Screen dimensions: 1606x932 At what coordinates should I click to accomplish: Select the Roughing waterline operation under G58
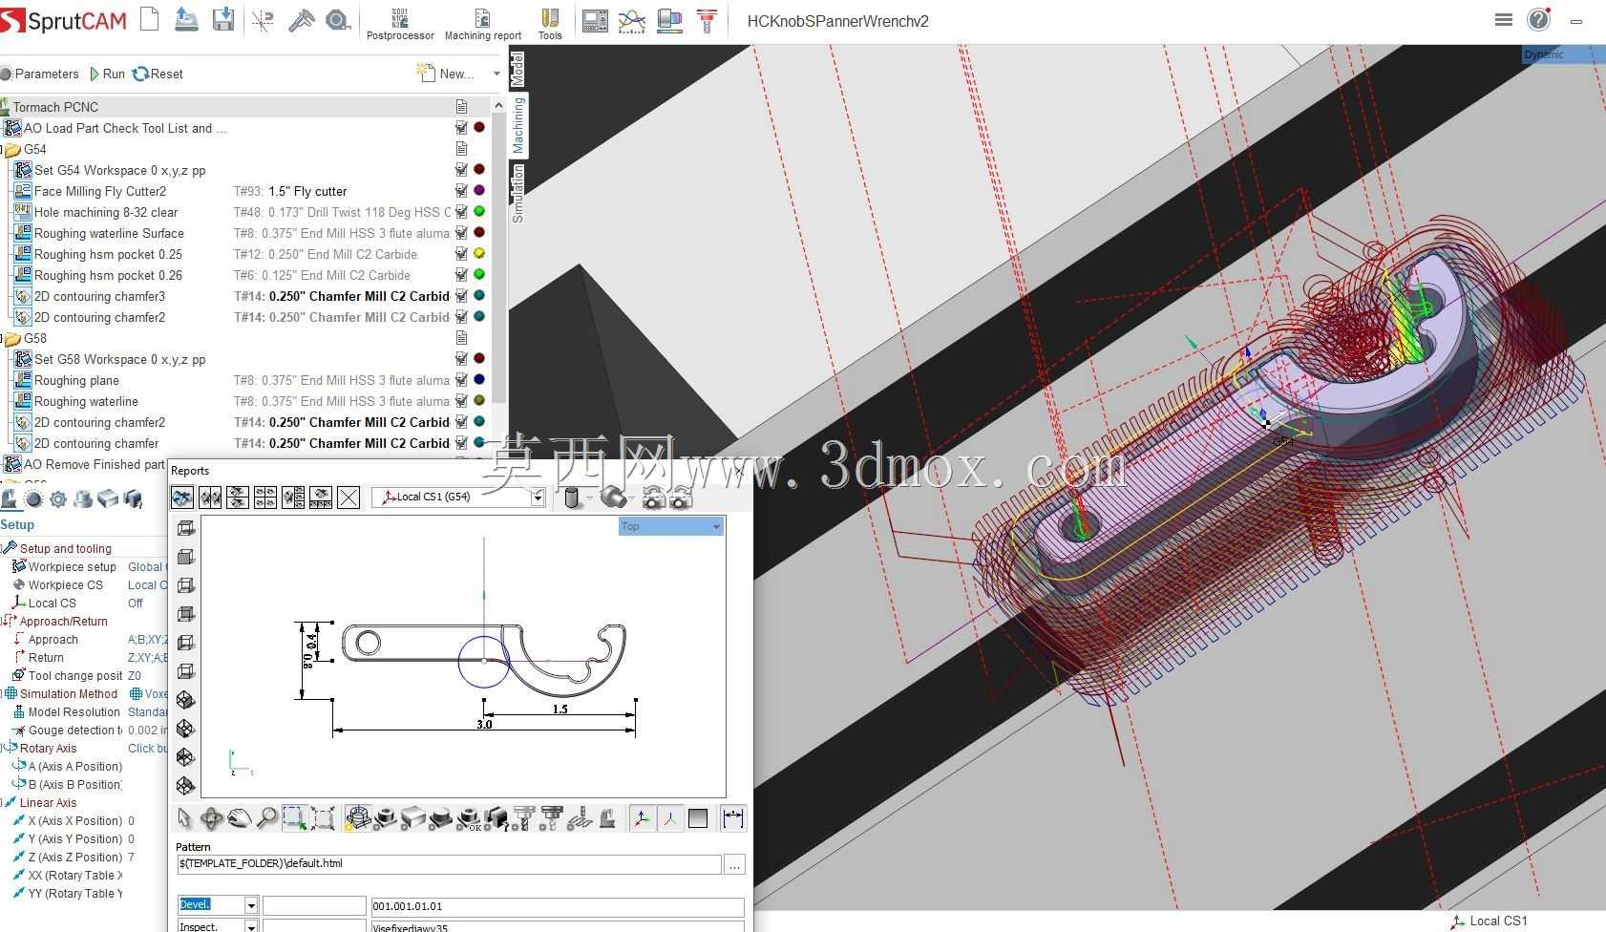86,401
